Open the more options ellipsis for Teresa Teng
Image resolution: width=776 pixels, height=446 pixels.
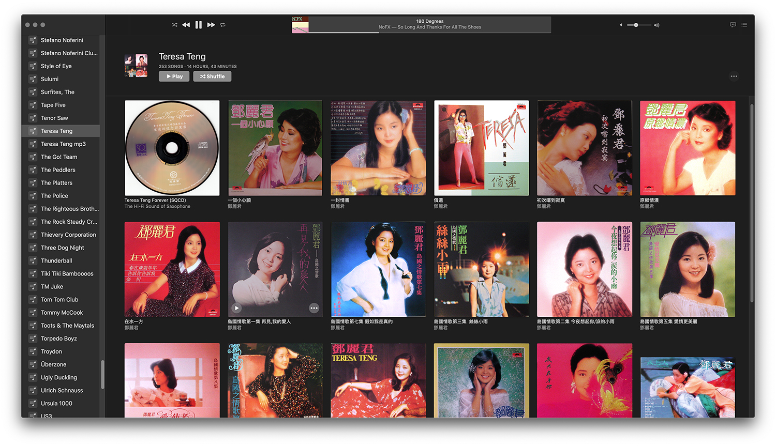coord(734,76)
